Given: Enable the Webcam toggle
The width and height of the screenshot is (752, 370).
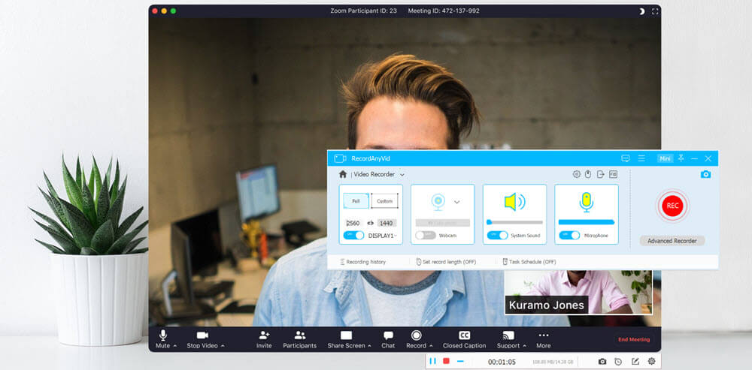Looking at the screenshot, I should coord(426,236).
